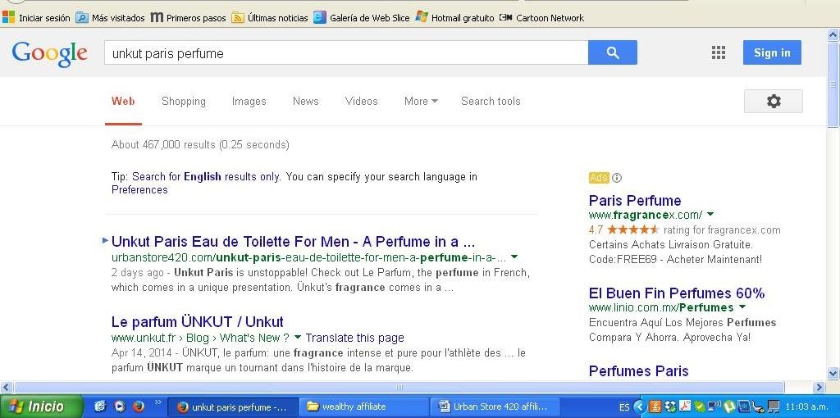Open the More dropdown menu
This screenshot has height=418, width=840.
click(x=421, y=101)
